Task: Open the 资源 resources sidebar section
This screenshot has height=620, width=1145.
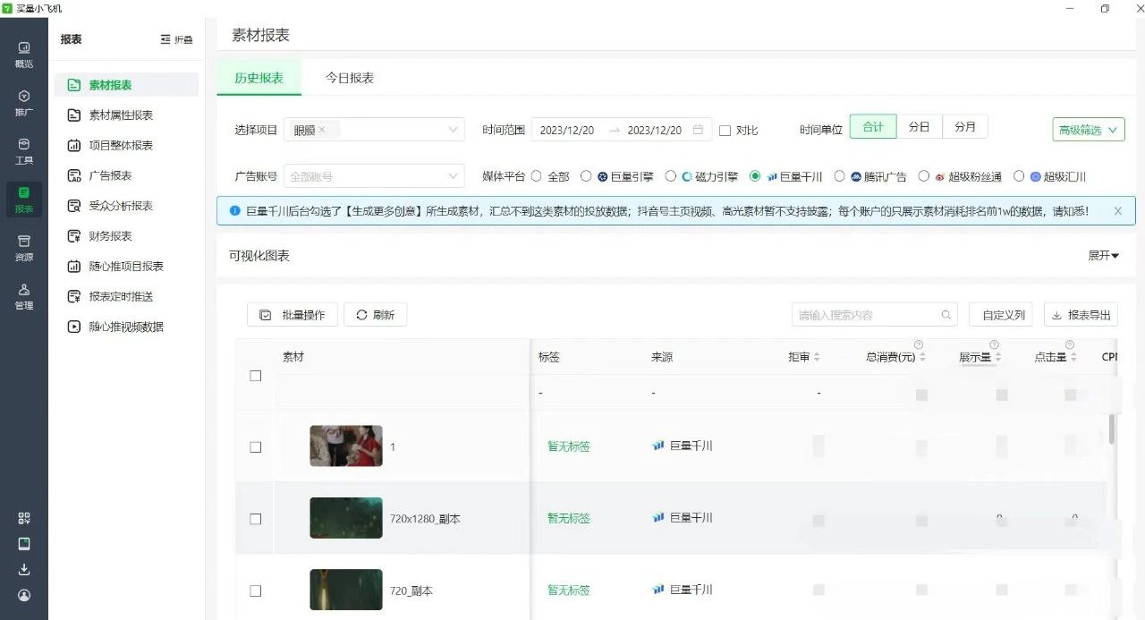Action: tap(24, 248)
